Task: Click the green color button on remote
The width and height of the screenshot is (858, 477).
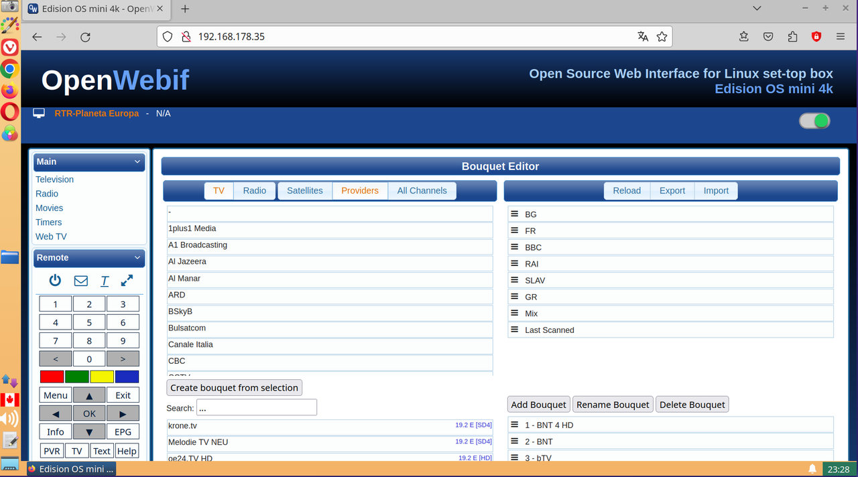Action: (76, 377)
